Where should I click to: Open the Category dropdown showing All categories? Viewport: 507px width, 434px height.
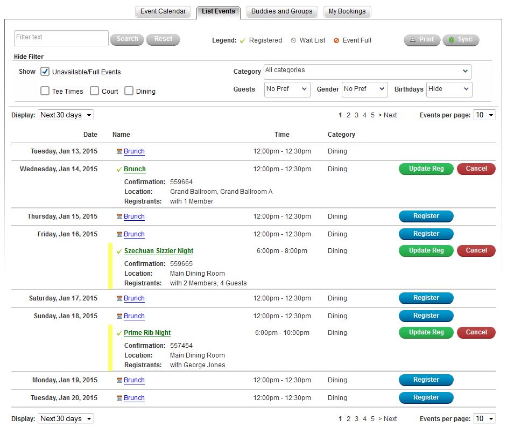pos(367,71)
